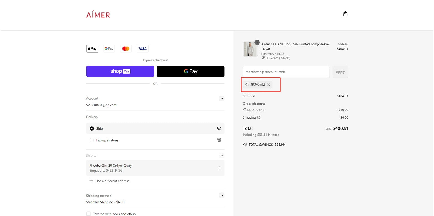Click Use a different address
This screenshot has height=216, width=434.
[113, 181]
